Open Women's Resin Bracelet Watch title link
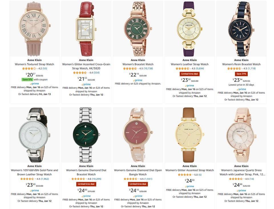This screenshot has width=274, height=209. [x=241, y=64]
